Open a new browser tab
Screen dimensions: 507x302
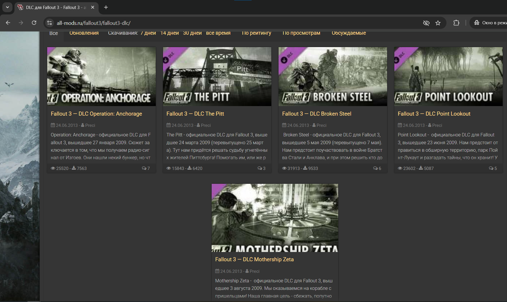106,7
